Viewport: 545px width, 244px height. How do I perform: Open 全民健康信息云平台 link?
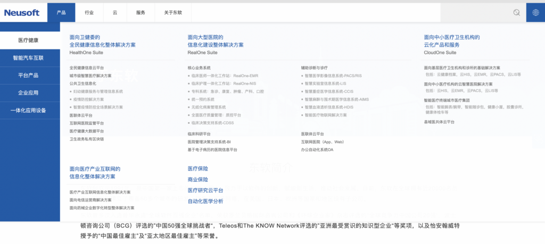coord(87,68)
